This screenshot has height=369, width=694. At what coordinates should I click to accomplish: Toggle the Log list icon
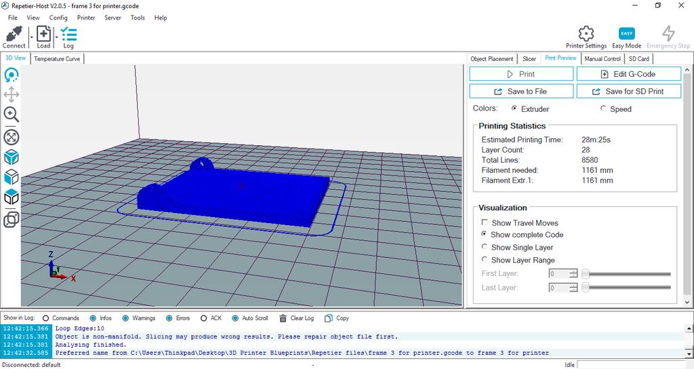tap(68, 34)
